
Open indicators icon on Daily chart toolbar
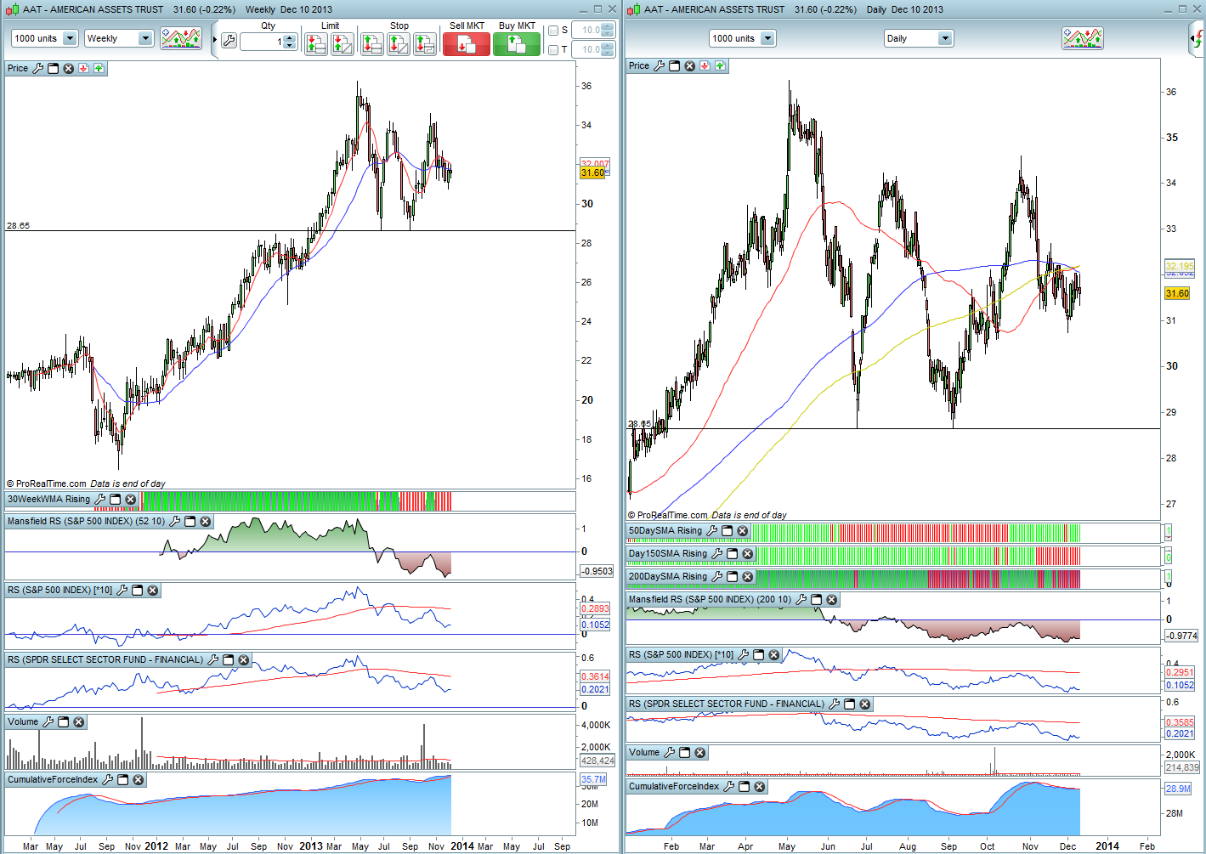click(1082, 38)
